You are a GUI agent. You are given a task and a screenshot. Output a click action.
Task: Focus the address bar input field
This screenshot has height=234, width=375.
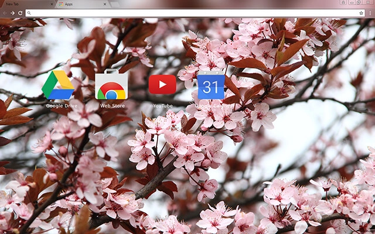click(195, 13)
